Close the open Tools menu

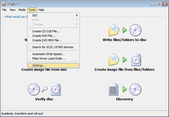tap(32, 10)
